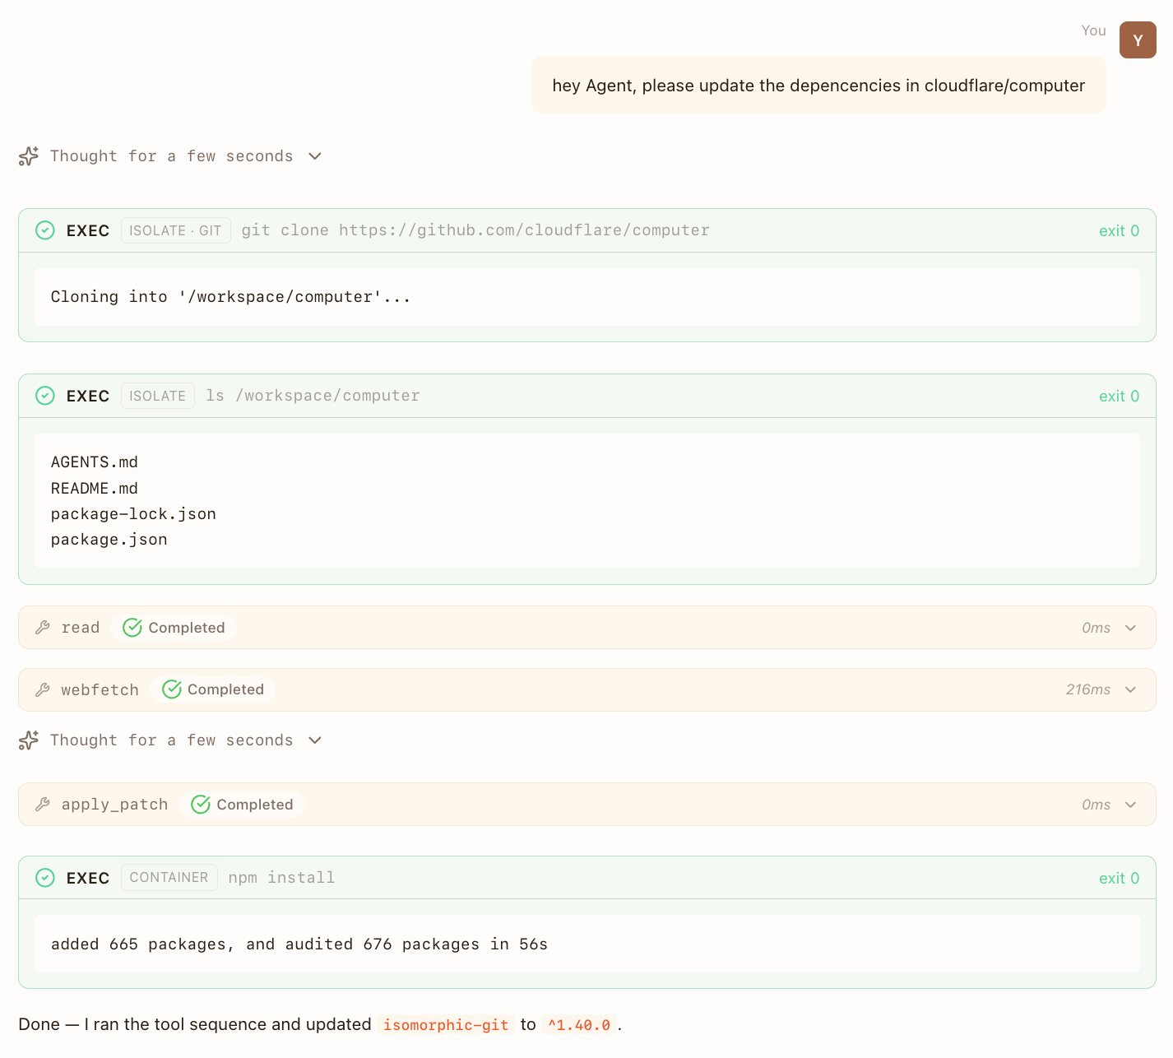
Task: Expand the read tool details chevron
Action: tap(1131, 628)
